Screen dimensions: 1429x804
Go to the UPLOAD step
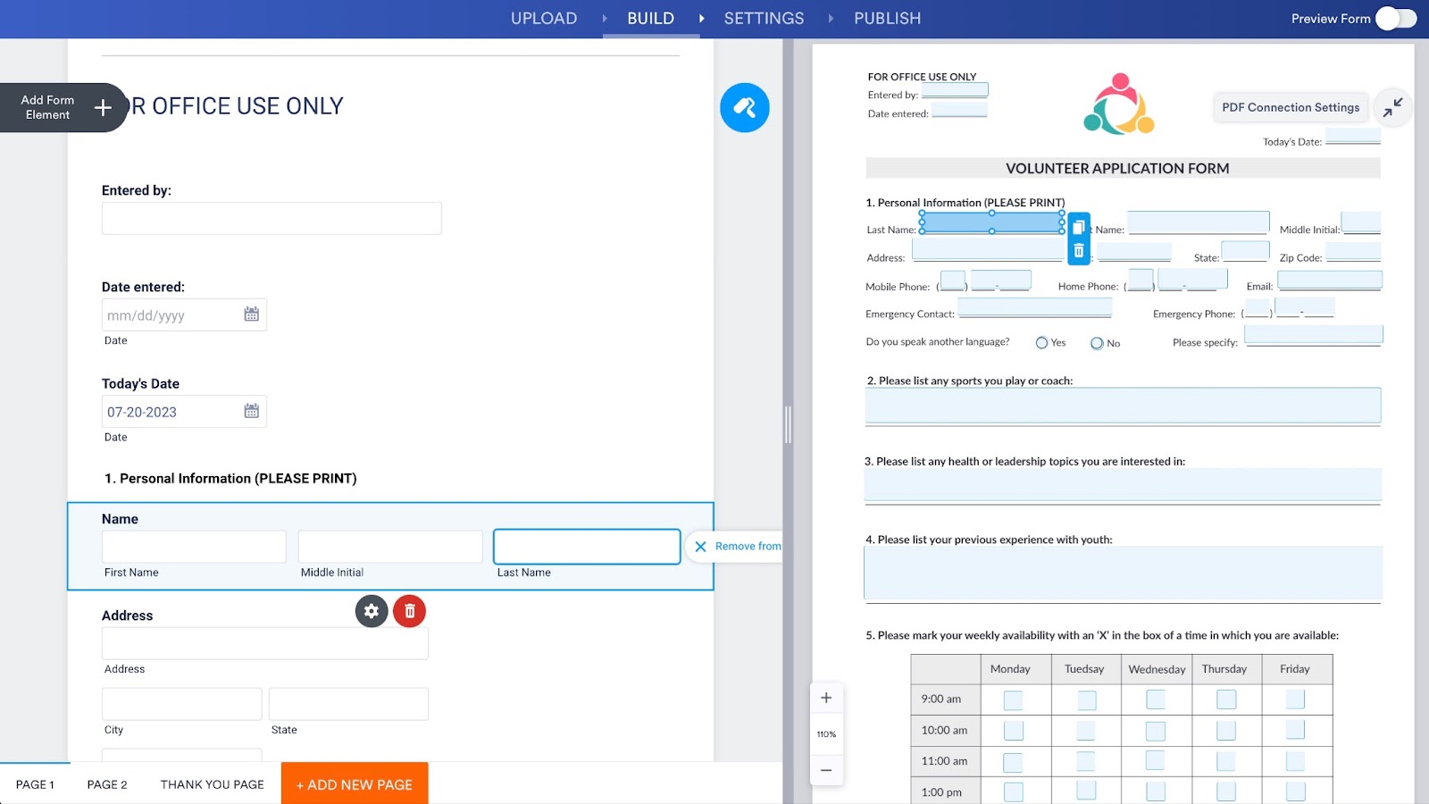544,19
